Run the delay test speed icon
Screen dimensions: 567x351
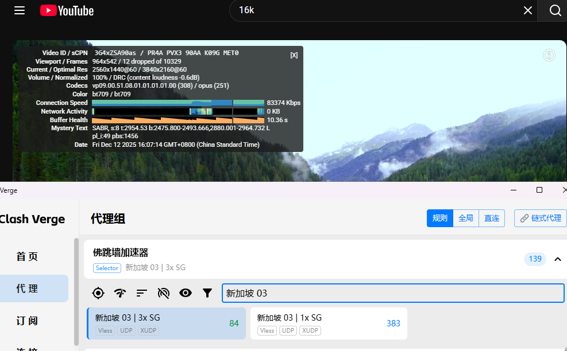(119, 293)
